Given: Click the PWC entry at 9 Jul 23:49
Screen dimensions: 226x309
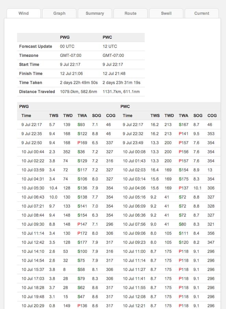Looking at the screenshot, I should [x=133, y=143].
